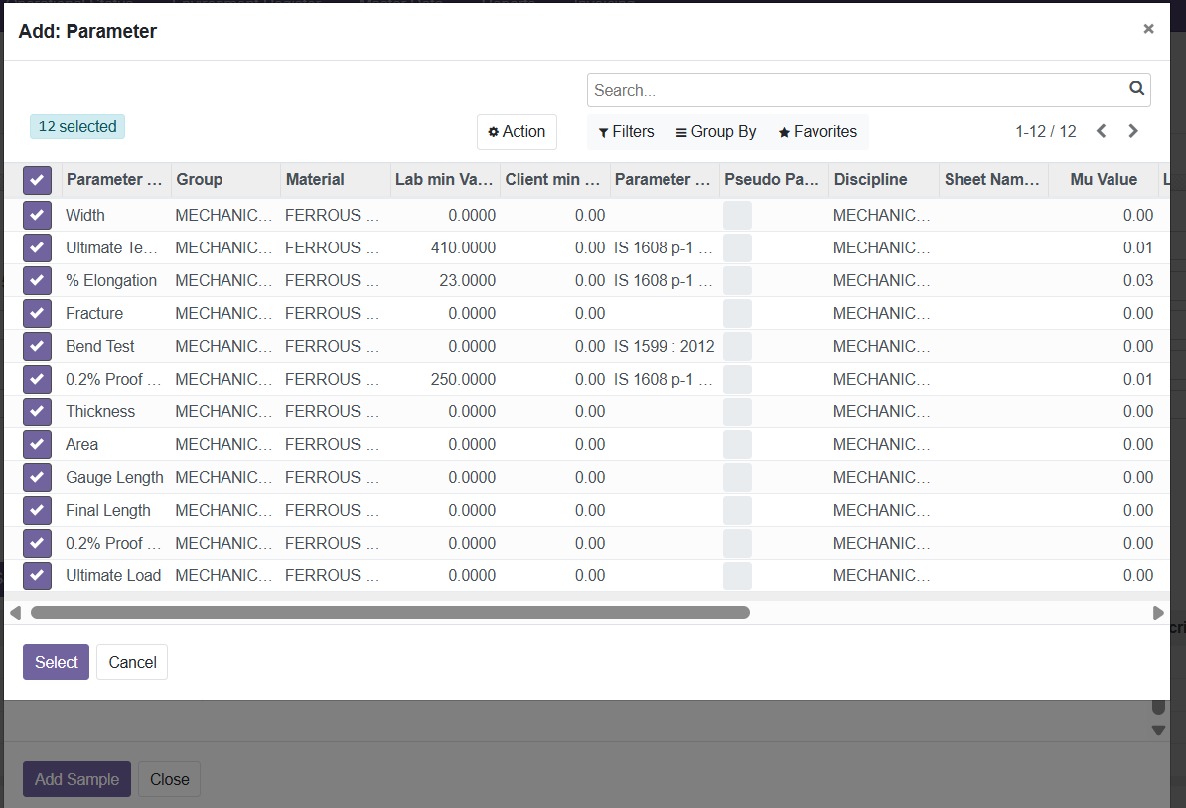Uncheck the select-all header checkbox
This screenshot has width=1186, height=808.
37,180
